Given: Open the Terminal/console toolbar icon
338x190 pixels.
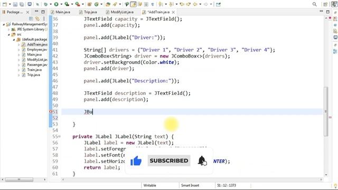Looking at the screenshot, I should 30,4.
